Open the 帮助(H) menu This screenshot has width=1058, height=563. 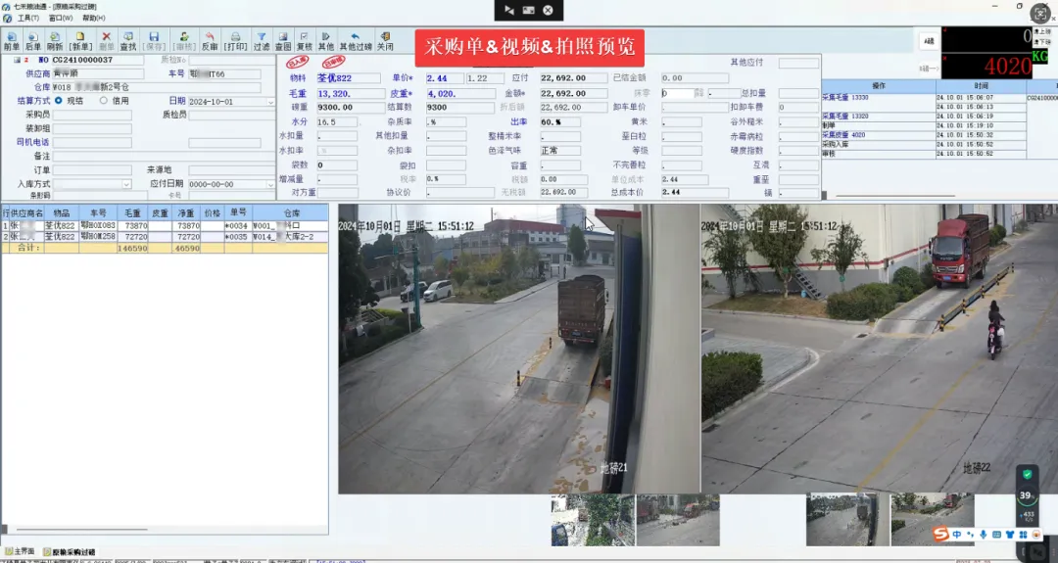(x=94, y=19)
